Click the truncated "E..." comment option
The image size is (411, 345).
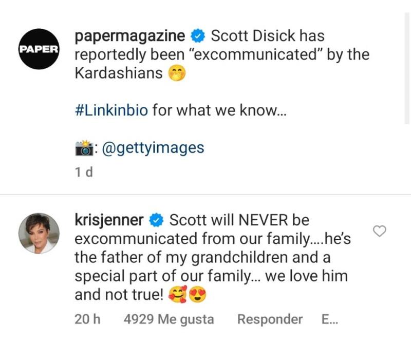click(329, 319)
